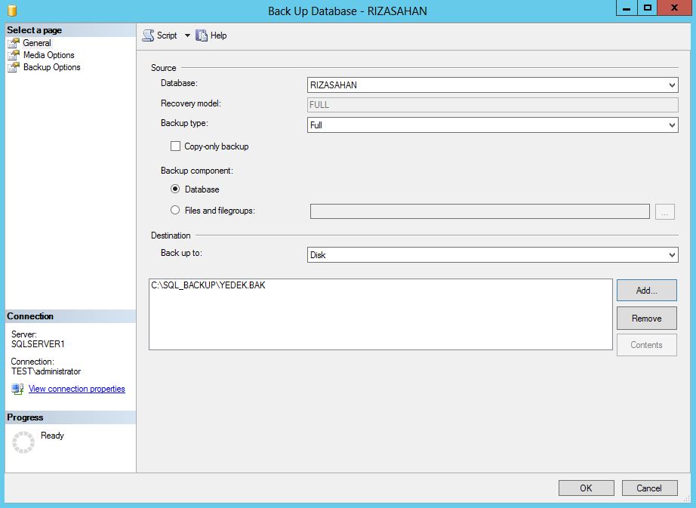This screenshot has width=696, height=508.
Task: Click the Ready progress spinner icon
Action: 23,442
